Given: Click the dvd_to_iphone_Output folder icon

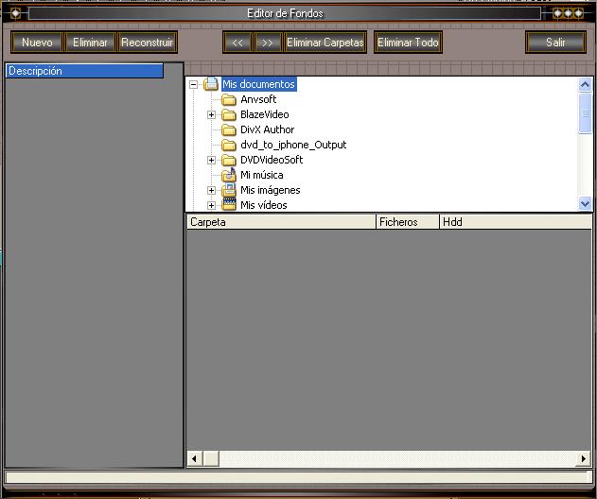Looking at the screenshot, I should pyautogui.click(x=229, y=145).
